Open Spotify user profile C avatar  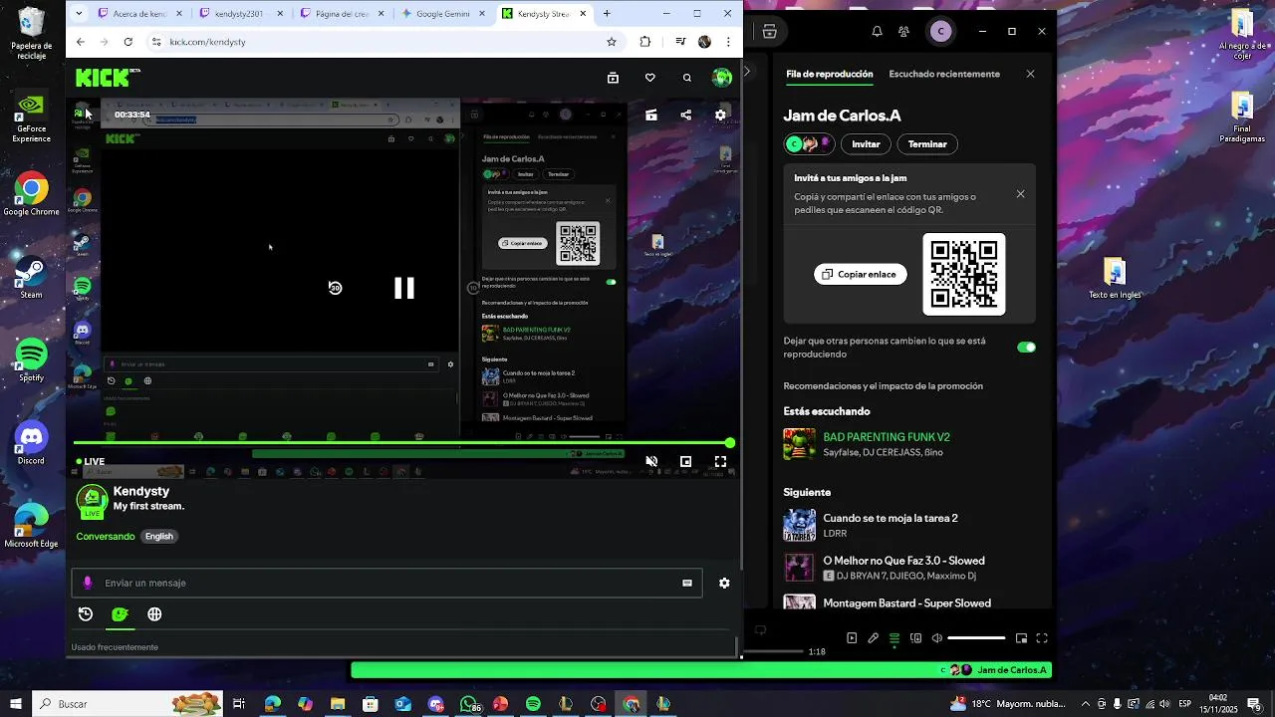point(940,32)
